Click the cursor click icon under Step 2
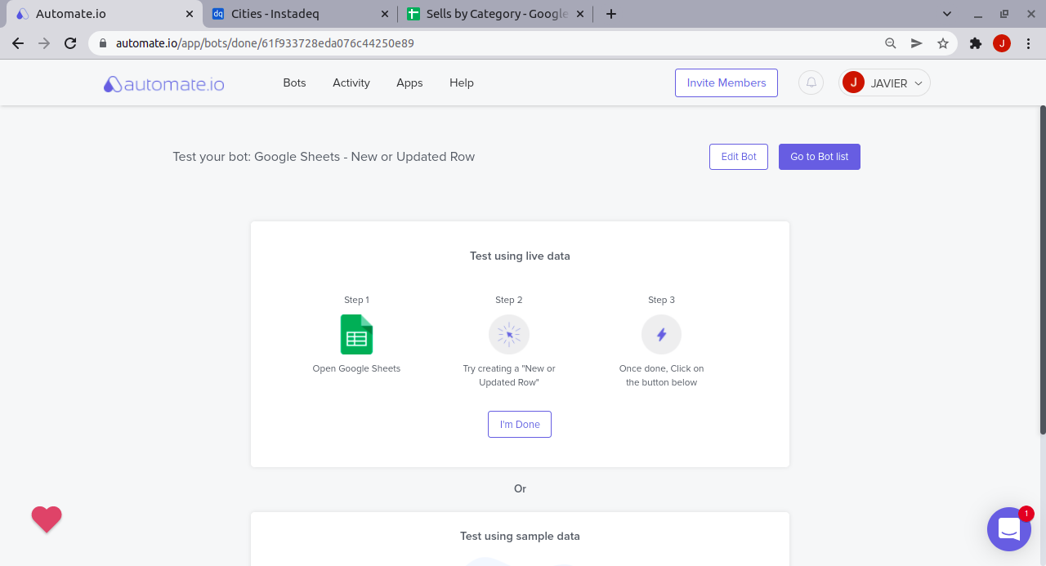1046x566 pixels. coord(509,334)
